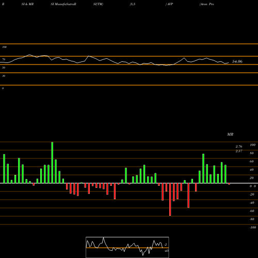Image resolution: width=258 pixels, height=258 pixels.
Task: Select the '(Avon Pro' title text
Action: point(206,4)
